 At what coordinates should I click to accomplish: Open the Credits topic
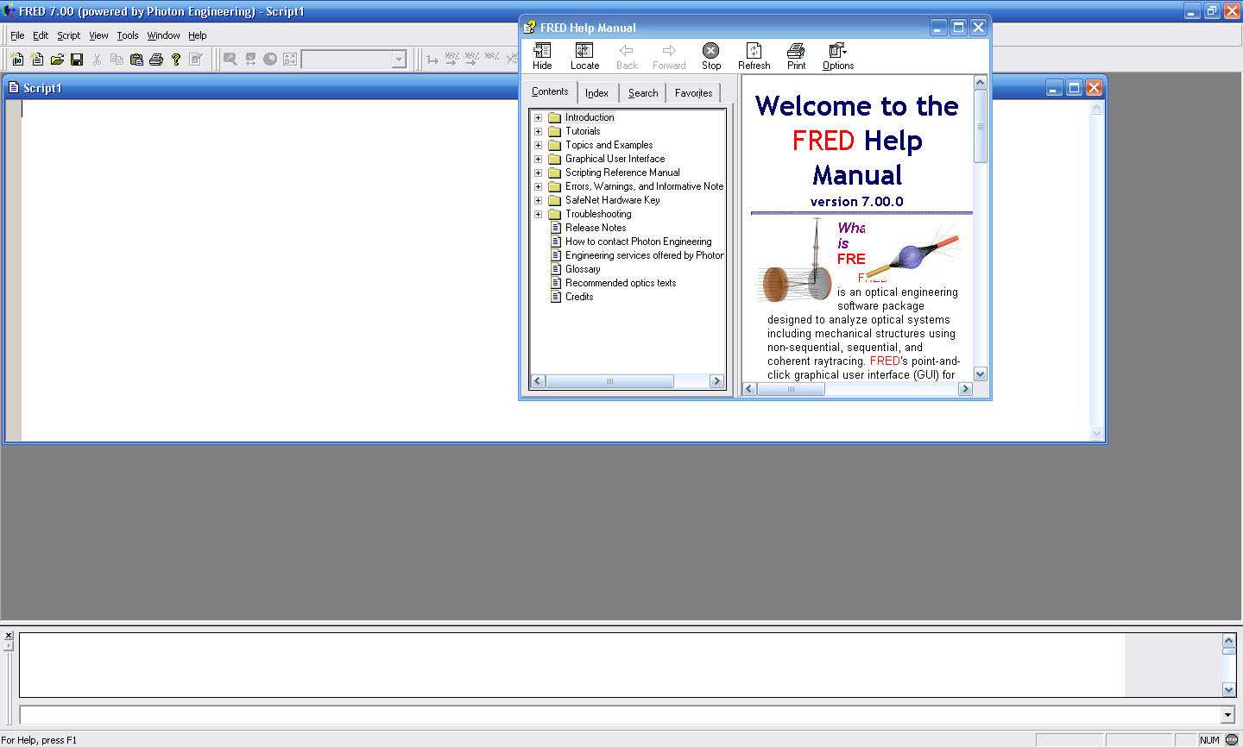(x=579, y=297)
